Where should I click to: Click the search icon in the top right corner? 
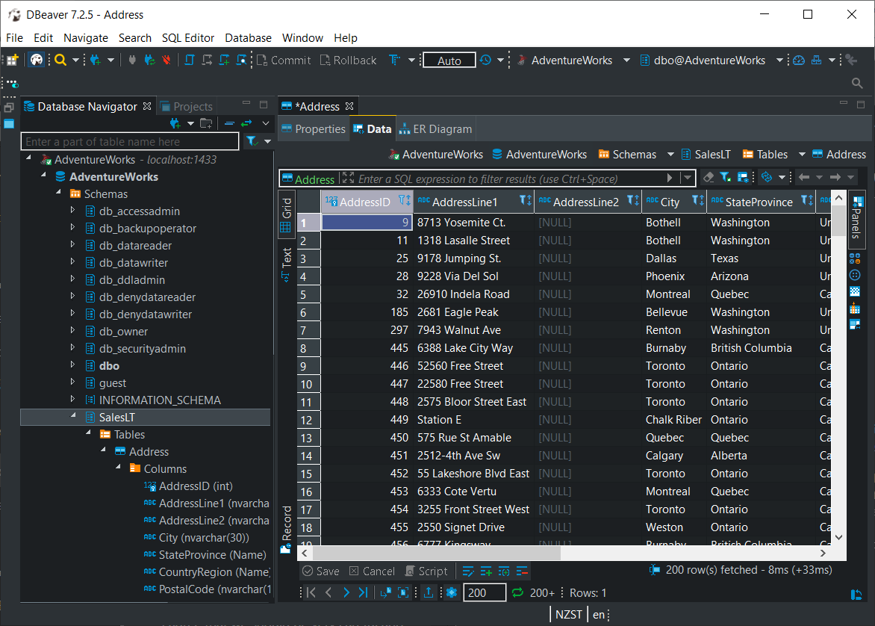pos(857,83)
